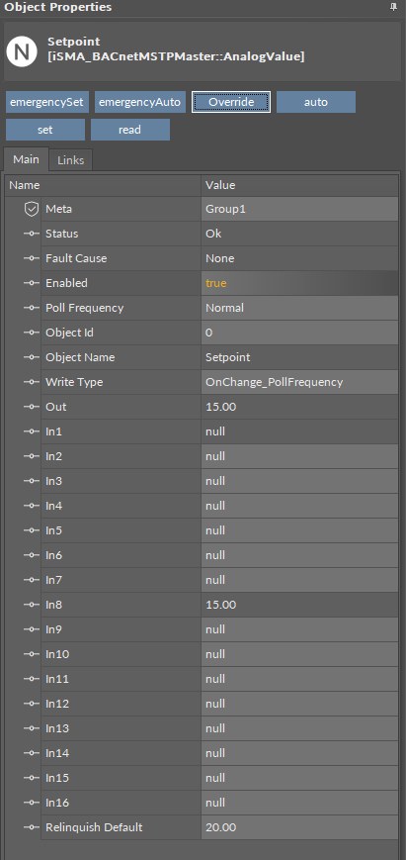Switch to the Links tab
Viewport: 406px width, 860px height.
point(70,160)
